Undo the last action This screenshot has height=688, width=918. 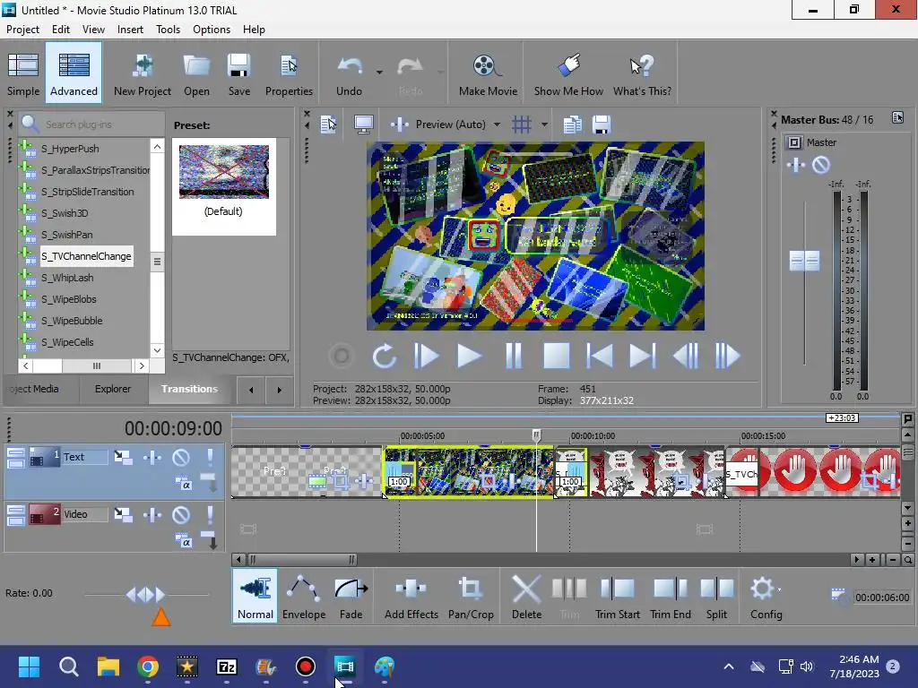coord(349,73)
